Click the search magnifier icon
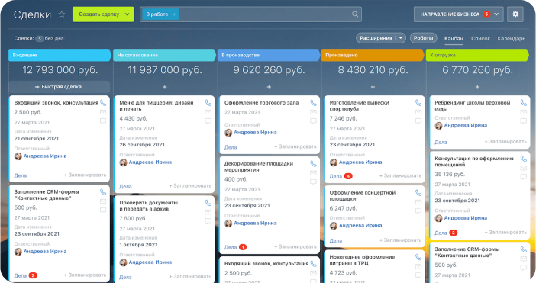The width and height of the screenshot is (536, 283). tap(355, 14)
